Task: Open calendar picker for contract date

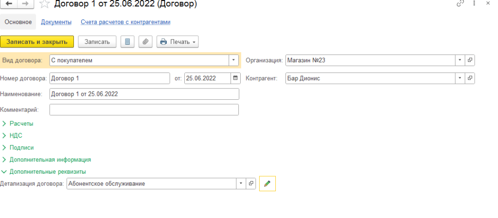Action: (235, 78)
